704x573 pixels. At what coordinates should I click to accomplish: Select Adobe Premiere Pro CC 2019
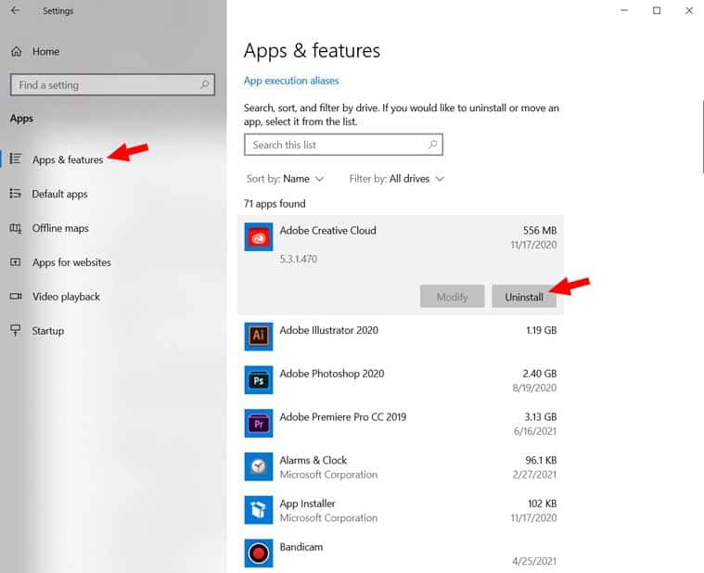pyautogui.click(x=401, y=423)
